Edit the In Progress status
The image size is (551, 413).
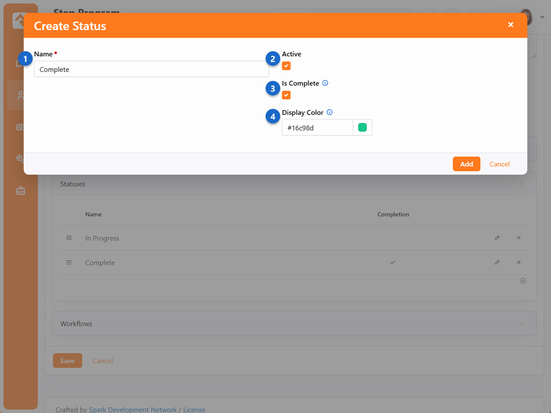(497, 238)
